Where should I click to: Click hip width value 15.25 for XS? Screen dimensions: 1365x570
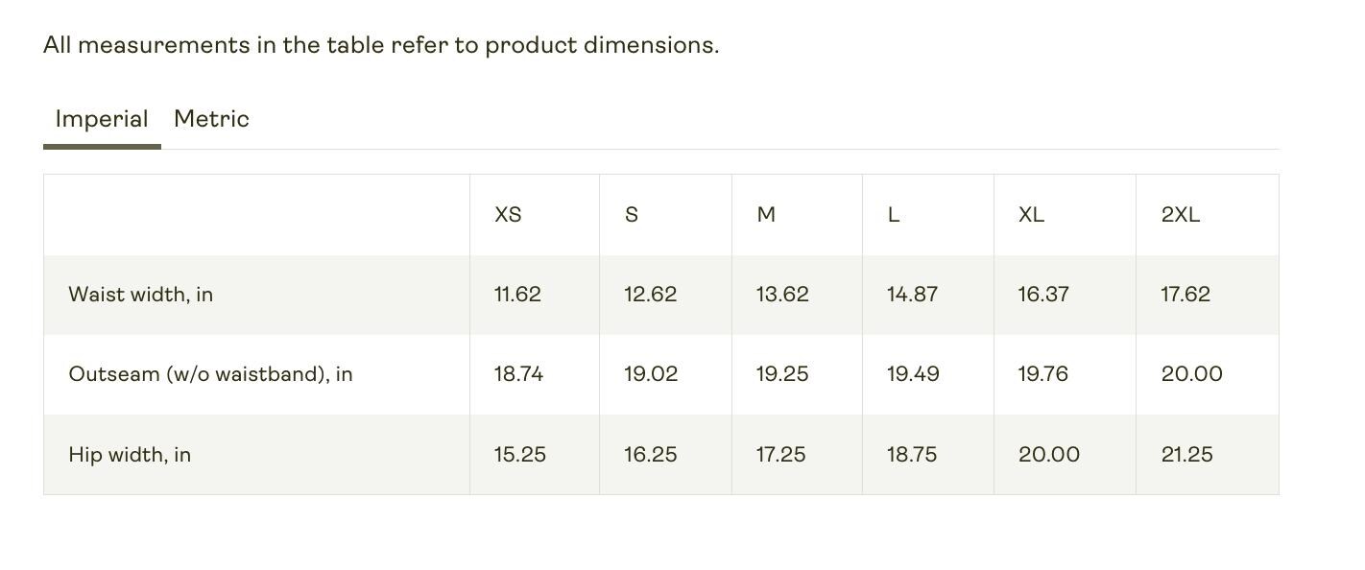click(520, 455)
